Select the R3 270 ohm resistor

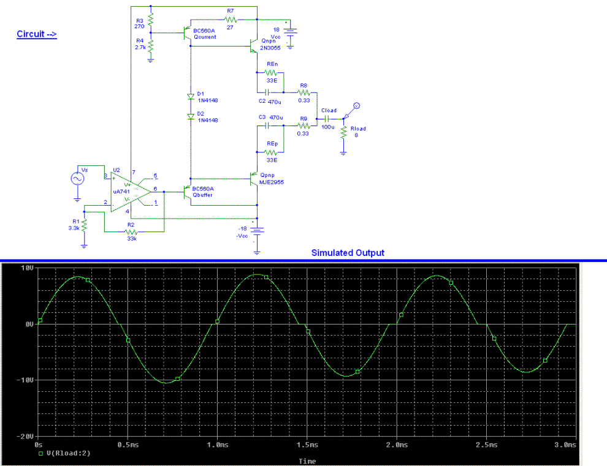[151, 20]
